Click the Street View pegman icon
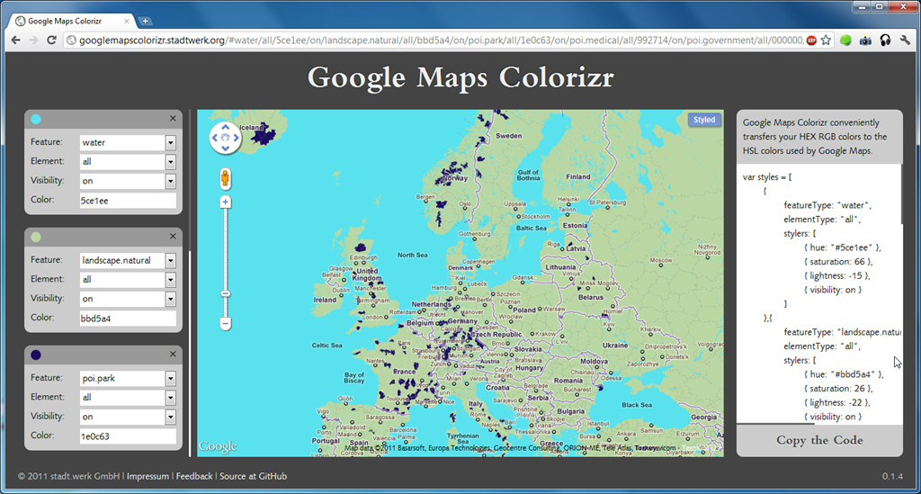The height and width of the screenshot is (494, 921). 225,178
